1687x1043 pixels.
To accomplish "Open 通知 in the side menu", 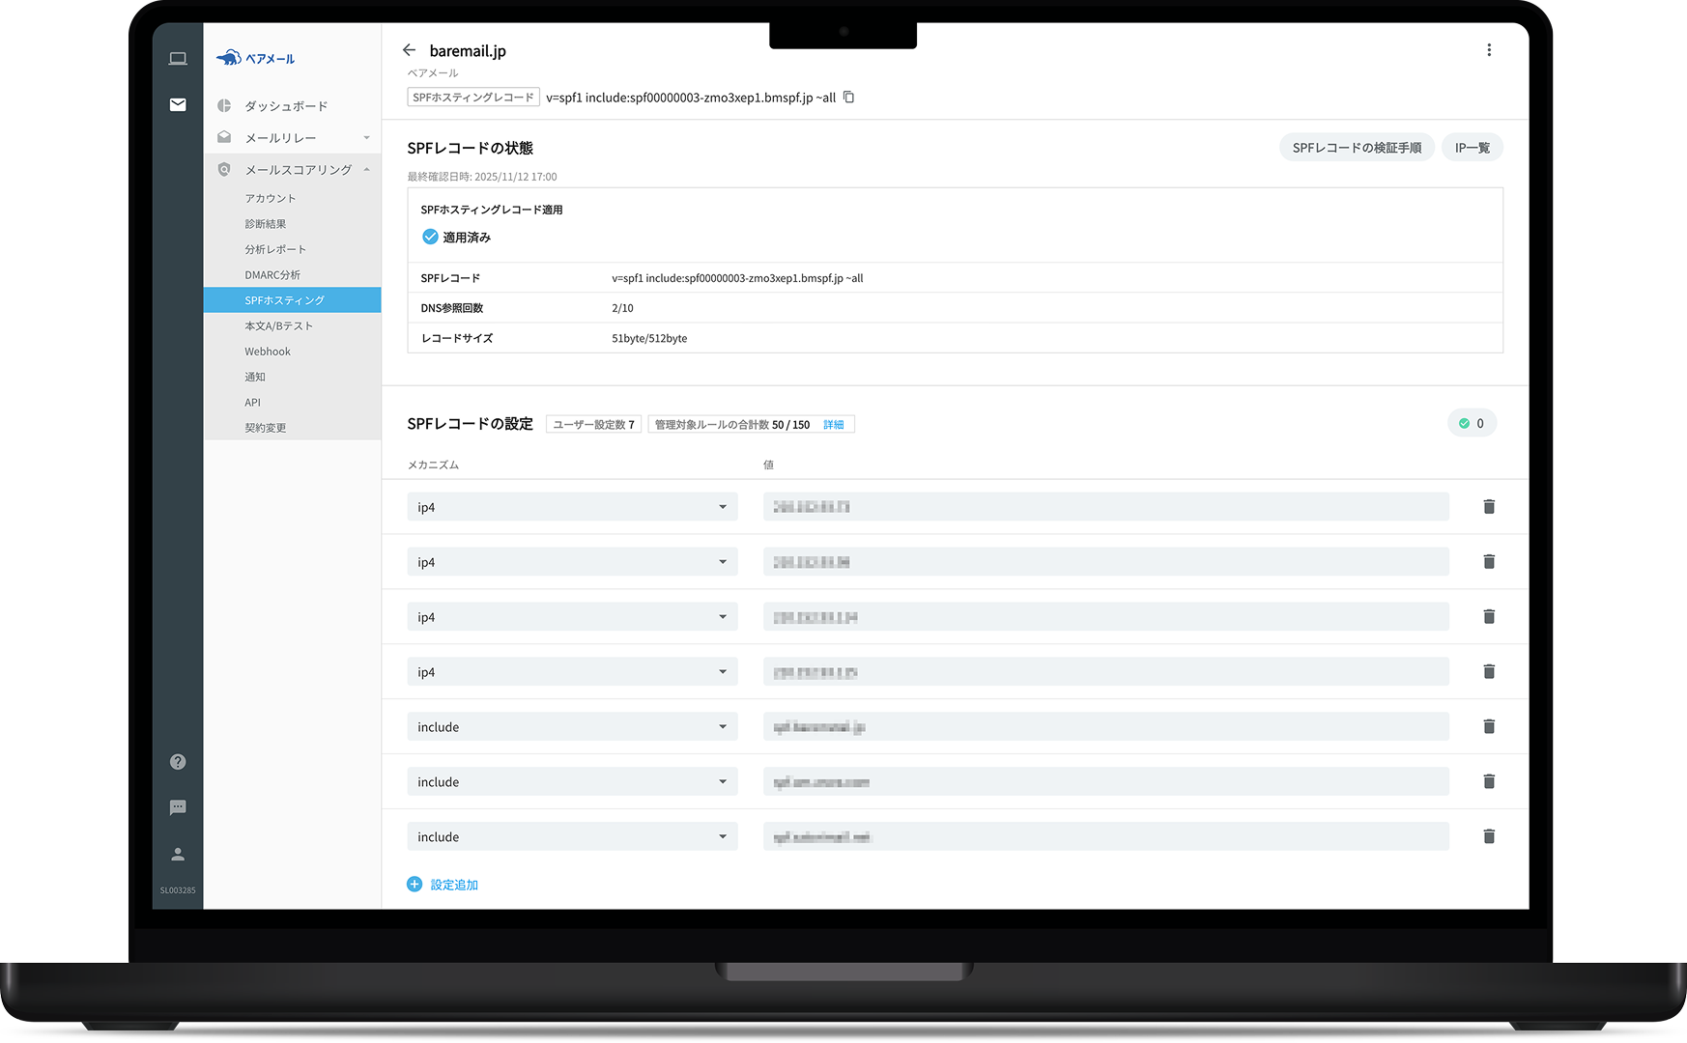I will [x=255, y=377].
